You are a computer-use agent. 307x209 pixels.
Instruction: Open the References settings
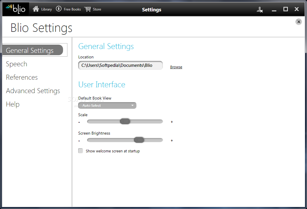[22, 77]
